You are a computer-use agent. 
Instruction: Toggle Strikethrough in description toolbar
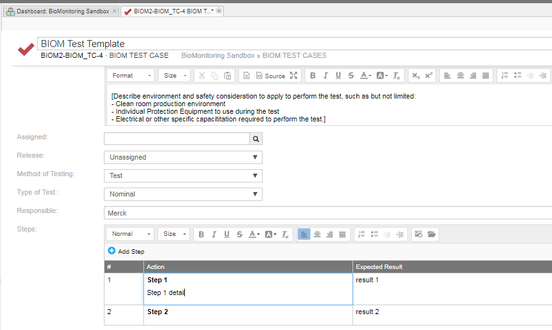click(x=351, y=76)
